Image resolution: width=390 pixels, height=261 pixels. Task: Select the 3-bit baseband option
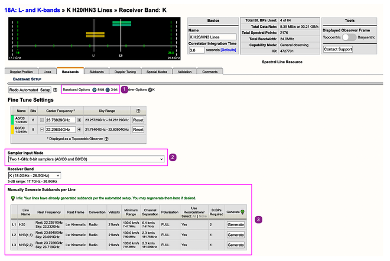108,89
